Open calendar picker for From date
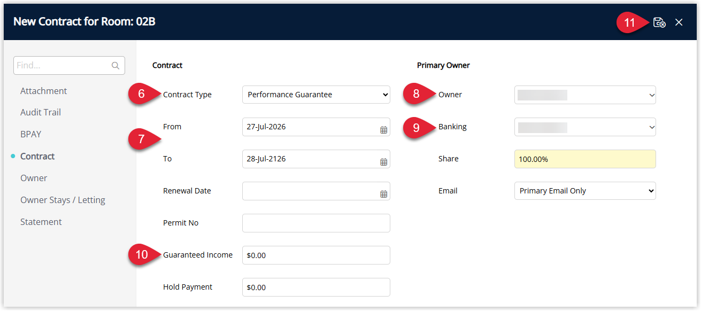This screenshot has width=701, height=311. (x=383, y=130)
